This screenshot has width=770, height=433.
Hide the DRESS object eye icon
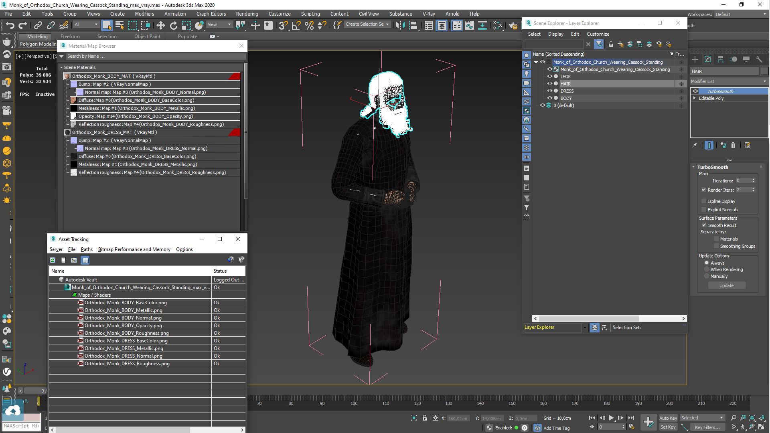point(550,91)
